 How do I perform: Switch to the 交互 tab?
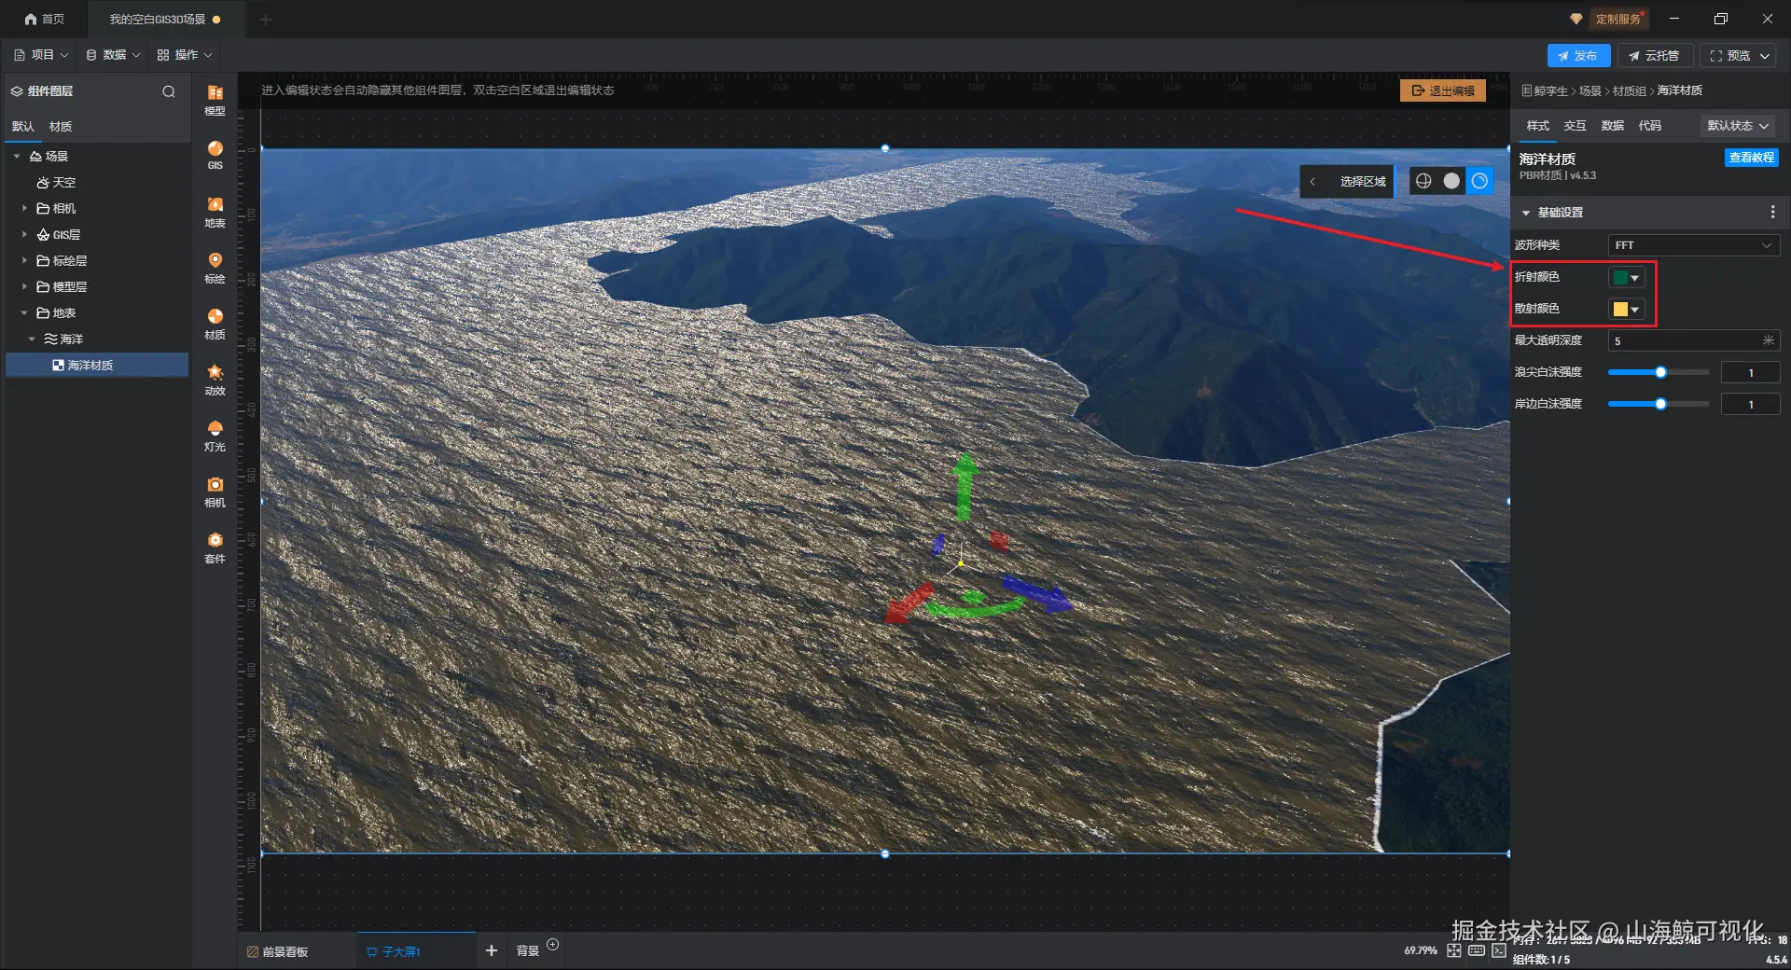coord(1575,126)
